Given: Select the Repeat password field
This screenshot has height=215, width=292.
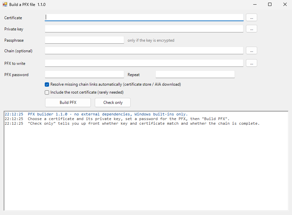Looking at the screenshot, I should [195, 74].
